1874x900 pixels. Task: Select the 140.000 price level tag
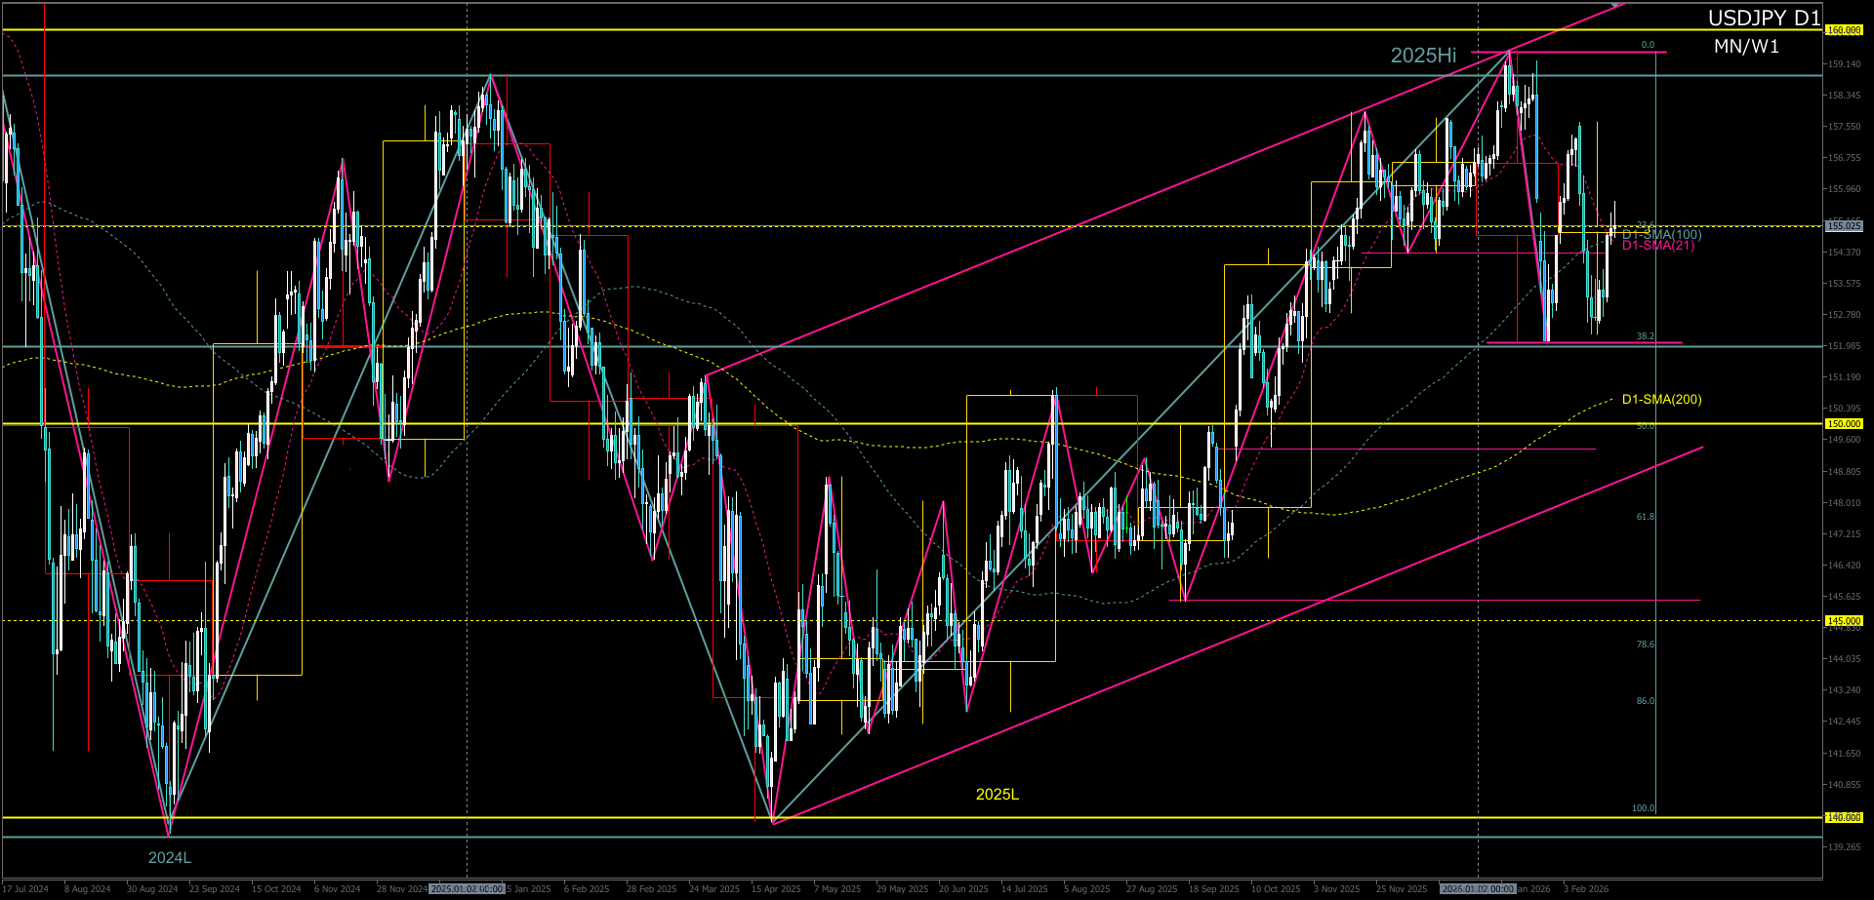[x=1844, y=818]
